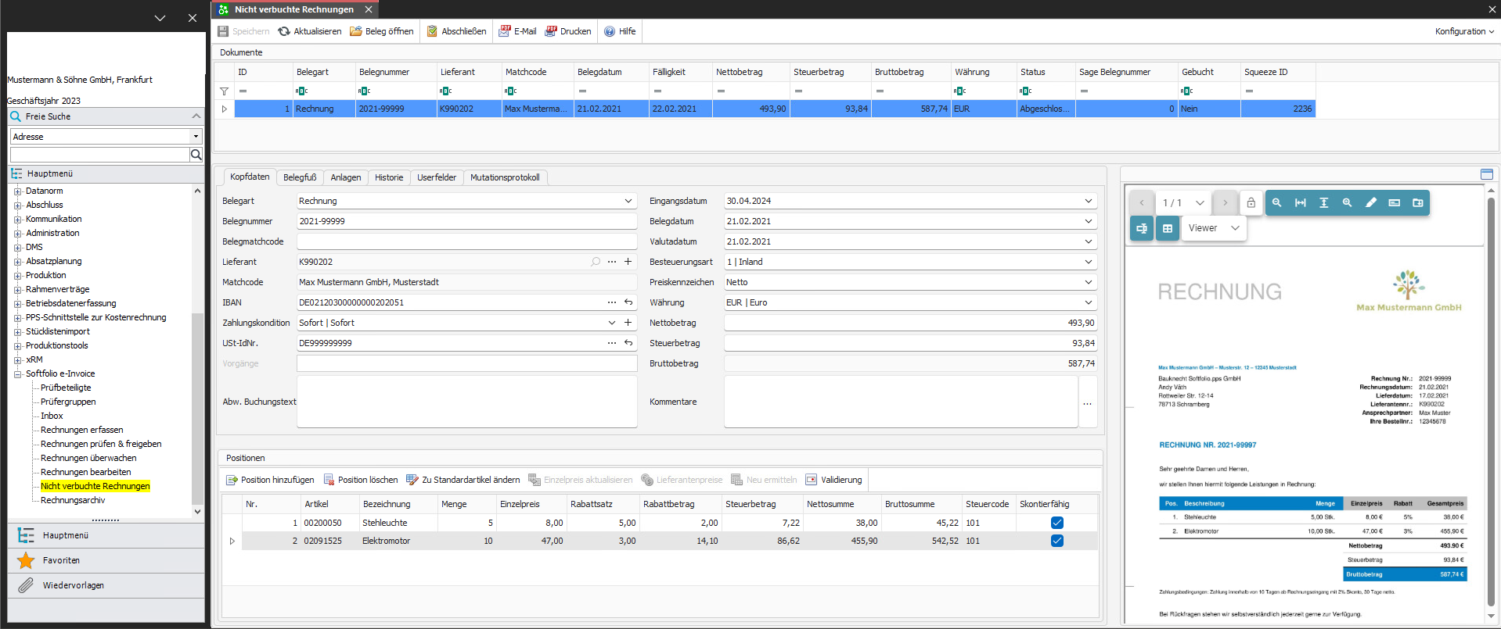1501x629 pixels.
Task: Toggle the grid layout button beside Viewer dropdown
Action: [1167, 228]
